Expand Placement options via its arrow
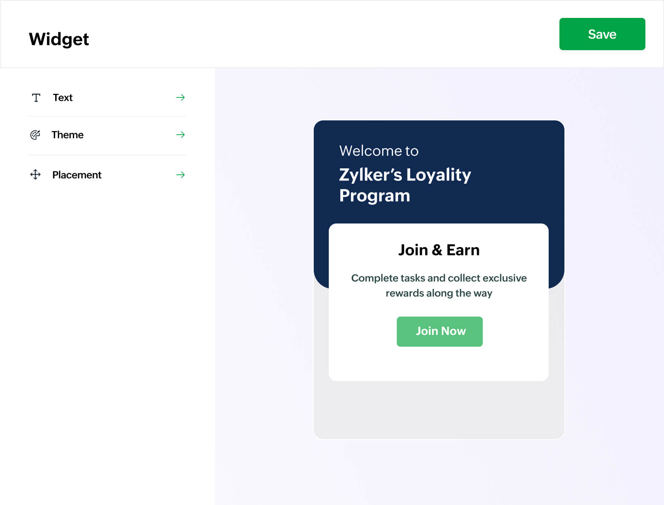664x505 pixels. pos(181,175)
